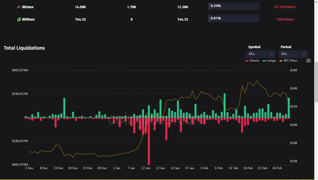Click the 0.01% share bar for Bitfinex
The width and height of the screenshot is (318, 180).
pyautogui.click(x=234, y=19)
